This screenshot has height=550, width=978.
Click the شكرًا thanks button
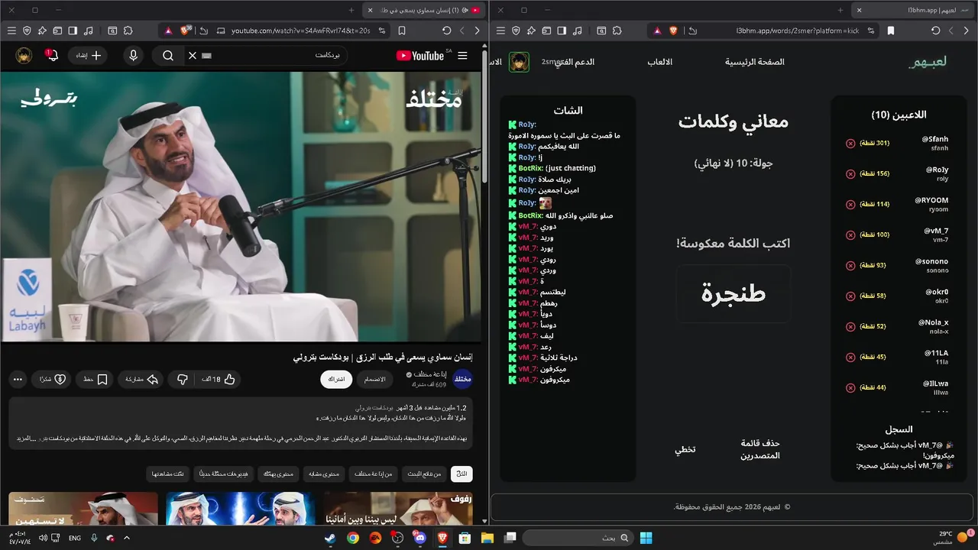[52, 379]
